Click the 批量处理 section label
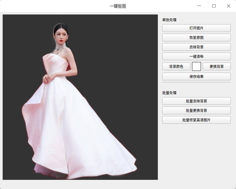The image size is (236, 189). tap(169, 93)
